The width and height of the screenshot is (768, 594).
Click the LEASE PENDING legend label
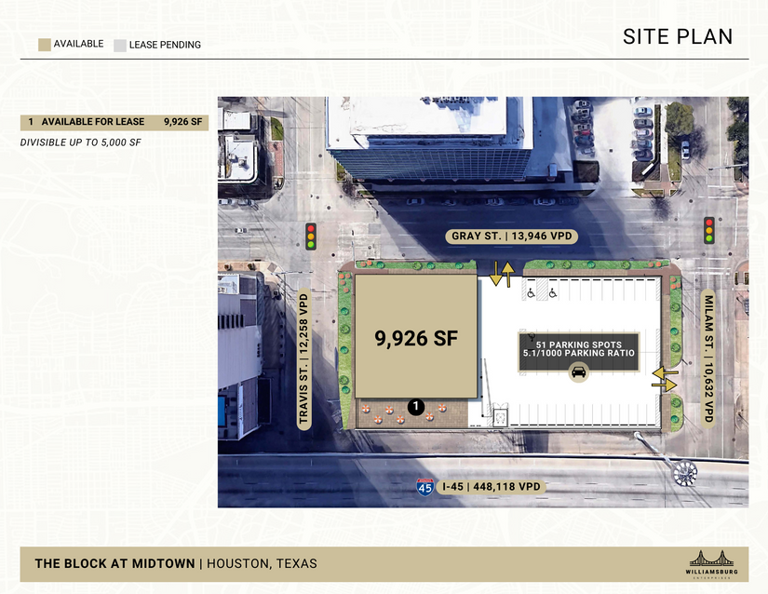[165, 45]
